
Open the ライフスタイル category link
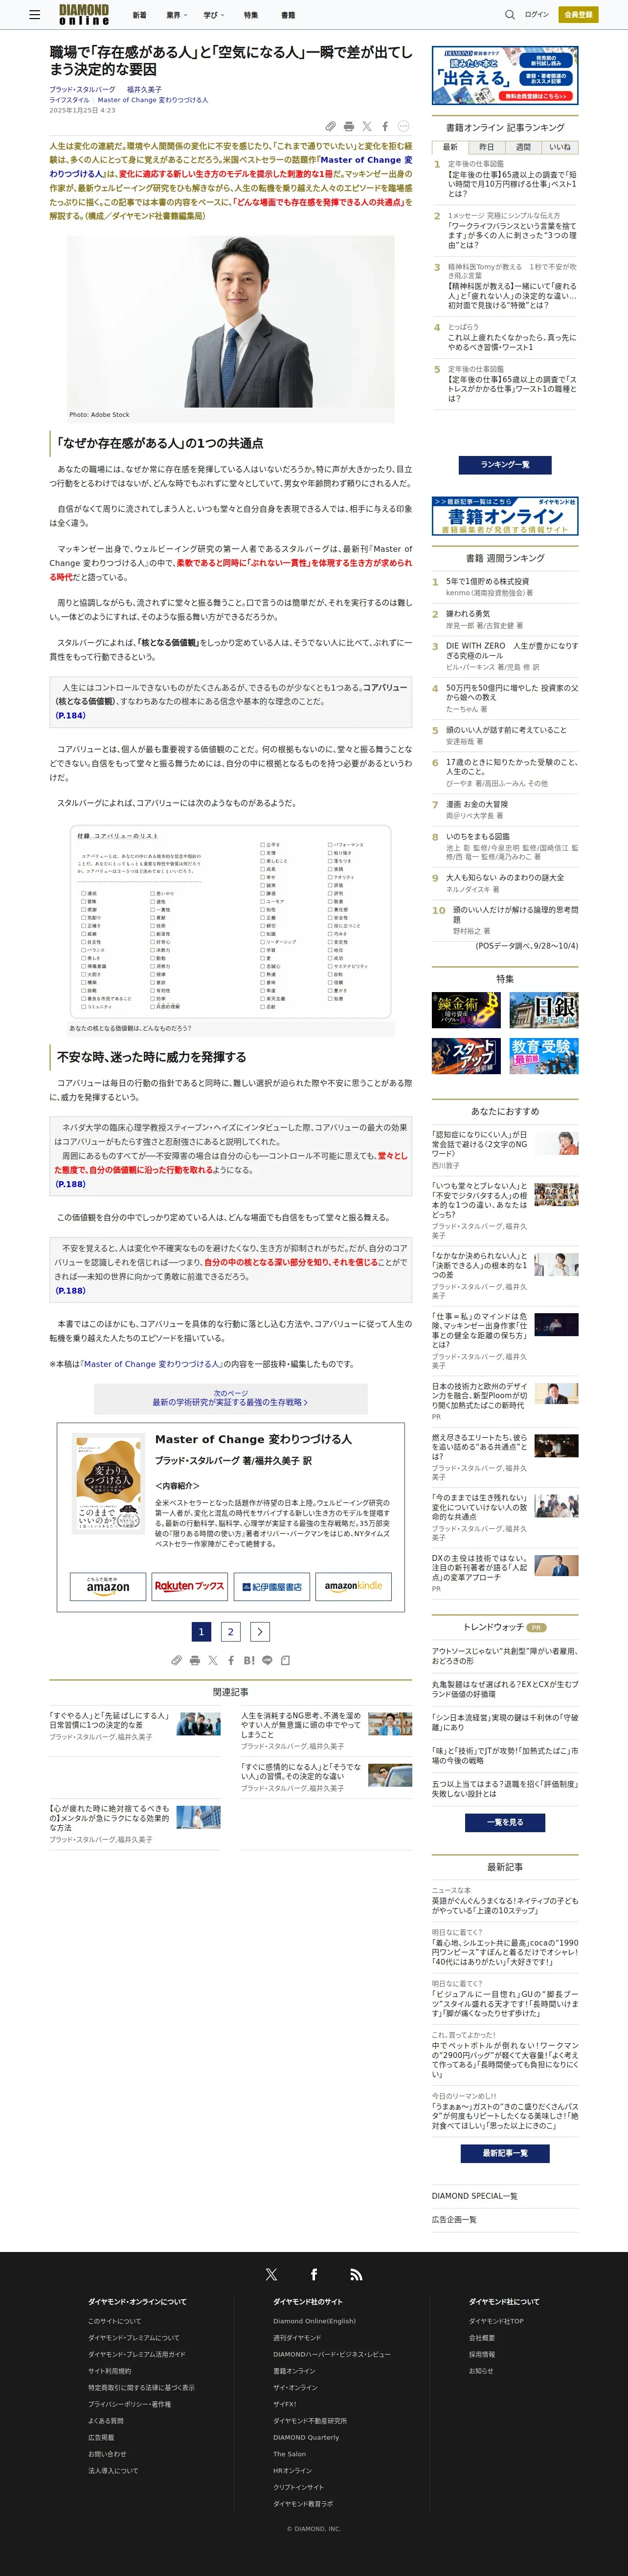coord(70,100)
